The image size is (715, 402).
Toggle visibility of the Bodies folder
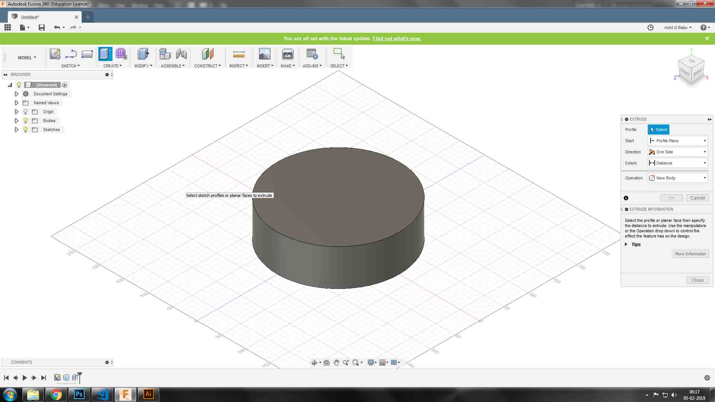coord(25,121)
